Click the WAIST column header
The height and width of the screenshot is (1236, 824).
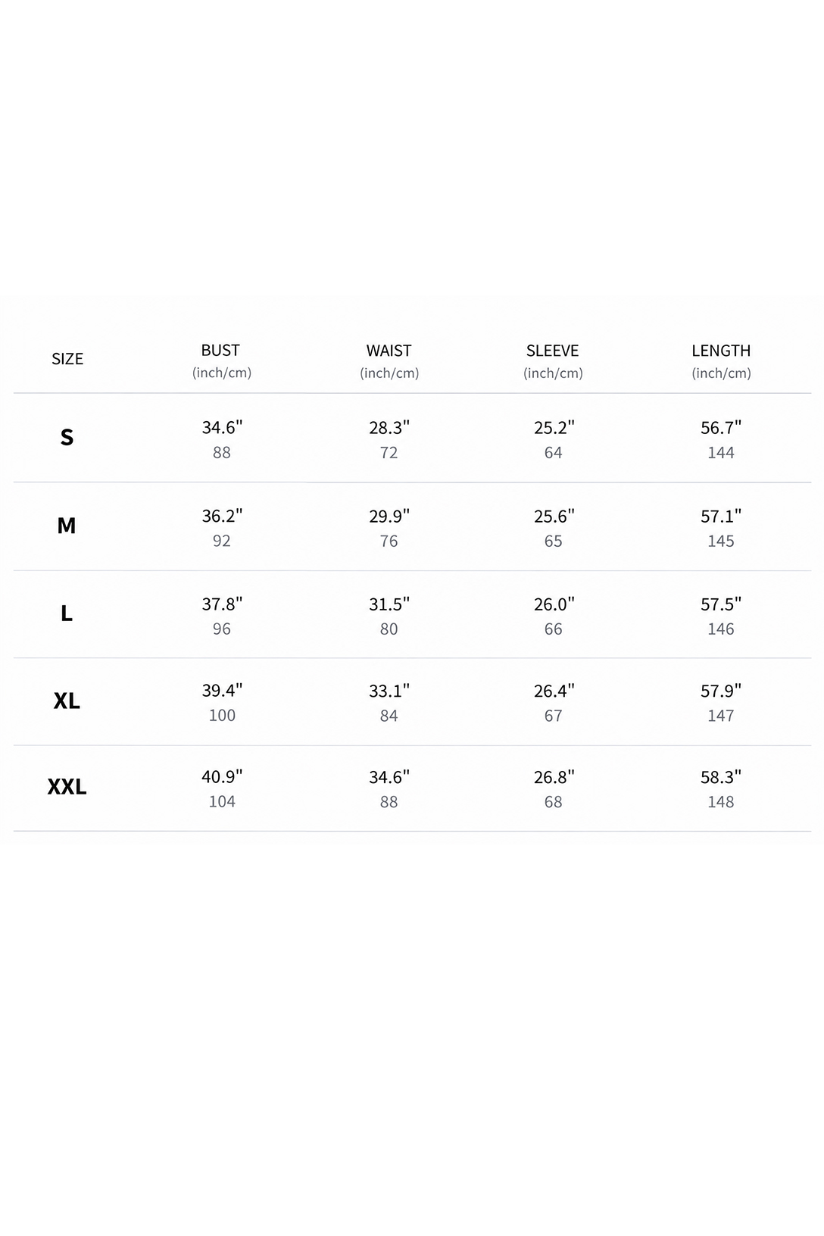point(389,351)
